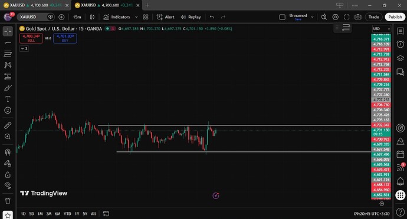Open the user profile avatar menu
This screenshot has height=219, width=407.
[x=8, y=17]
